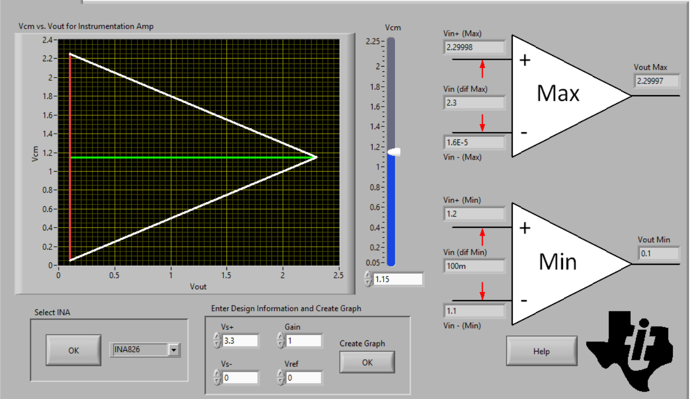Click the 2.25 tick on Vcm slider scale
690x399 pixels.
373,42
